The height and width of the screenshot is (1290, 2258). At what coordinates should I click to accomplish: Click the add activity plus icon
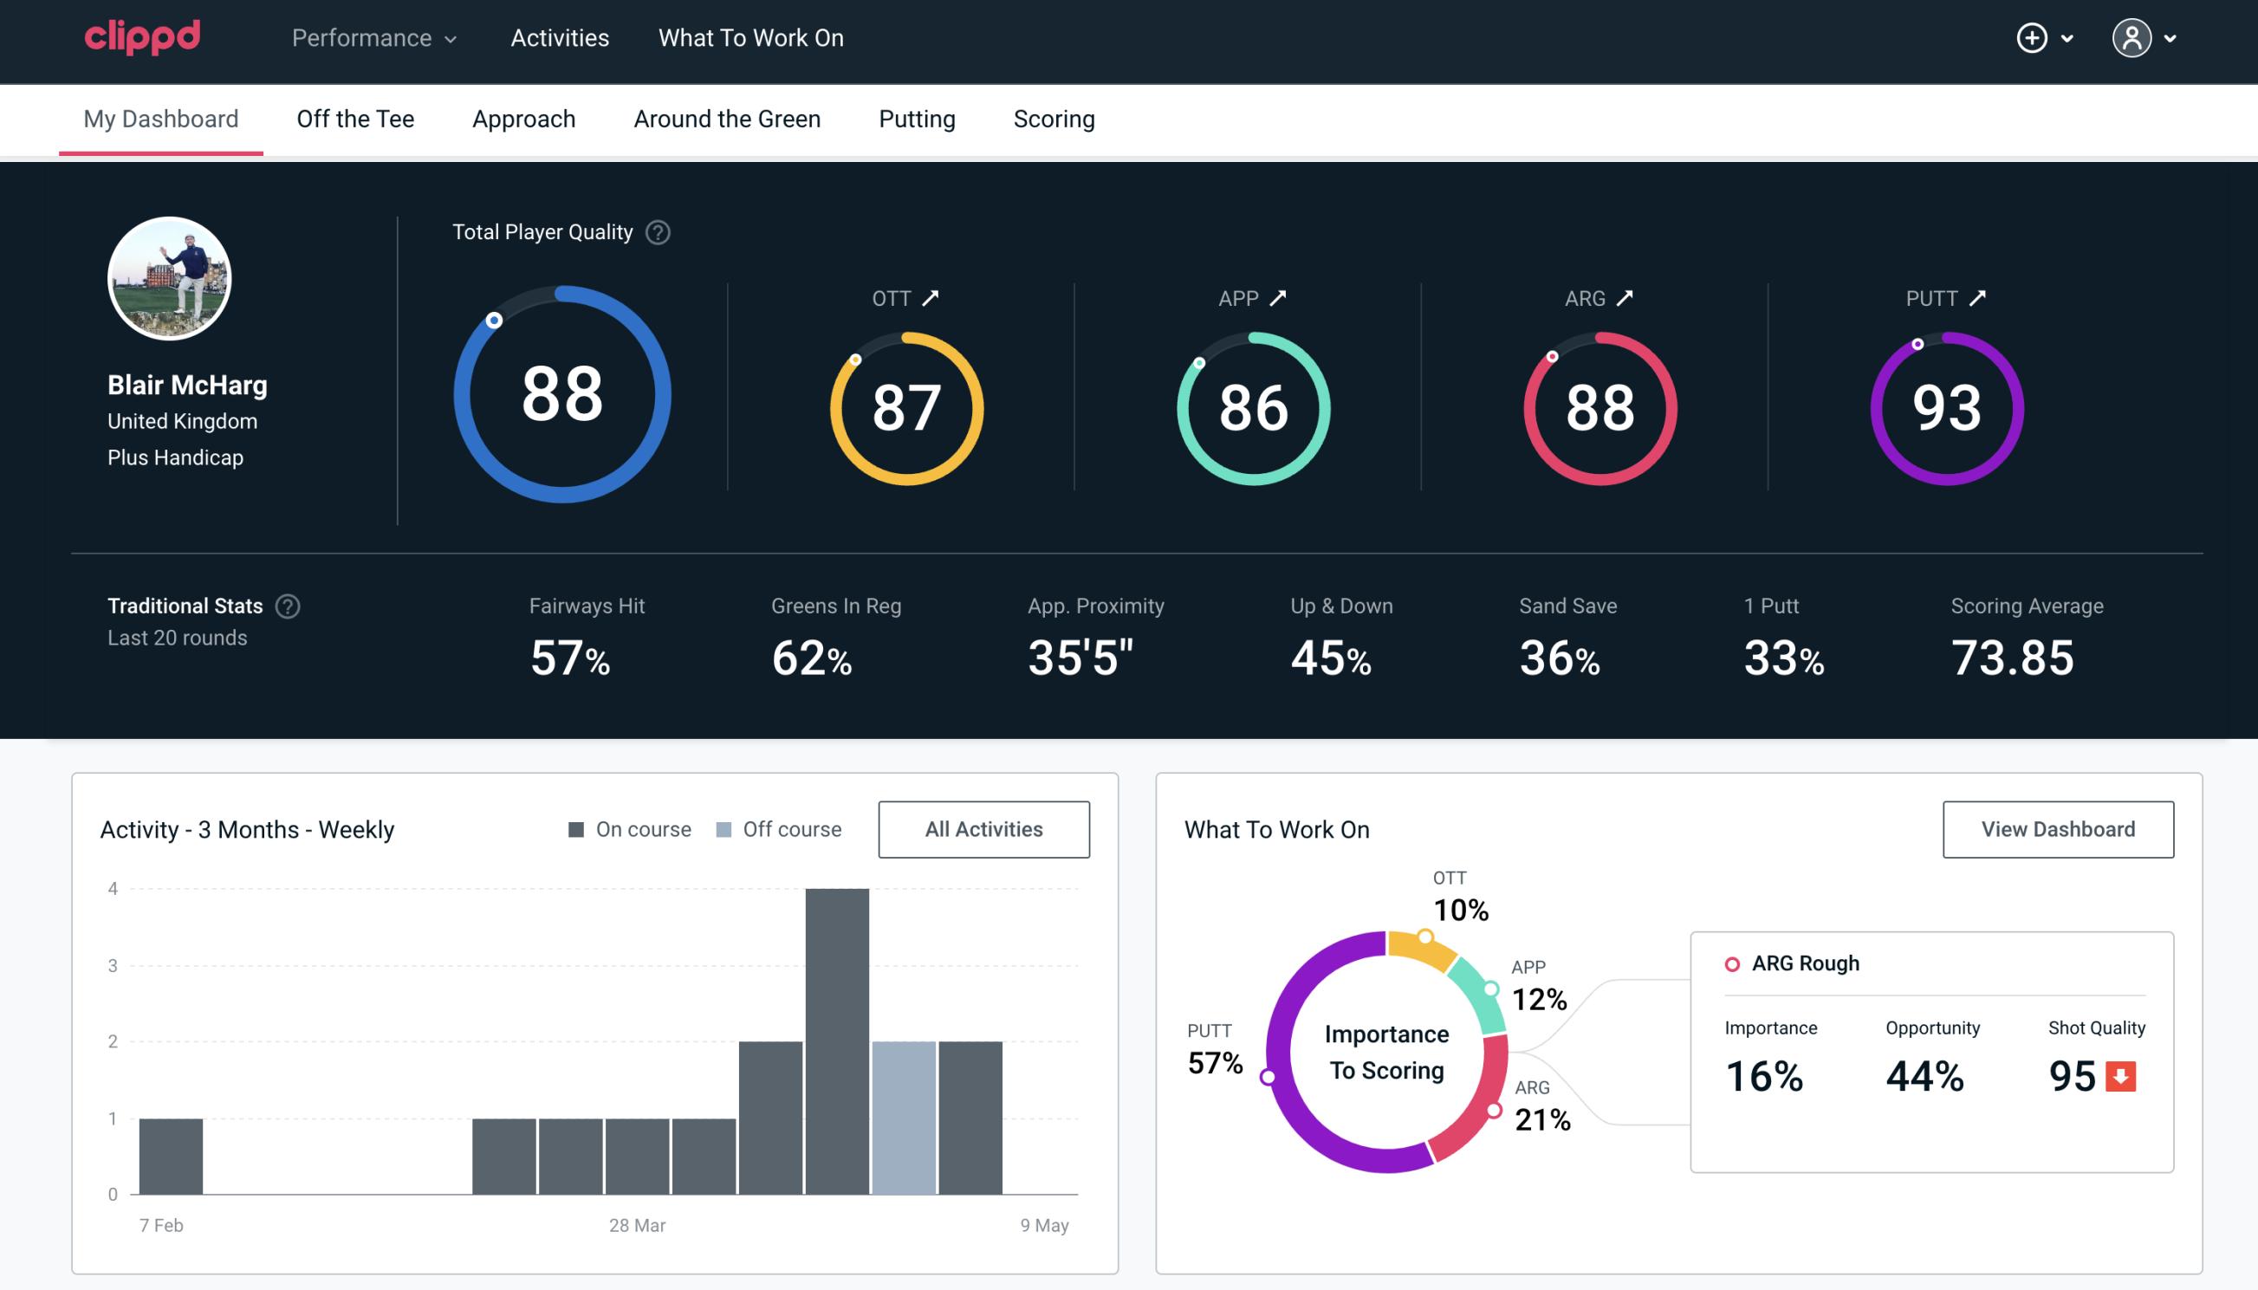[2032, 37]
